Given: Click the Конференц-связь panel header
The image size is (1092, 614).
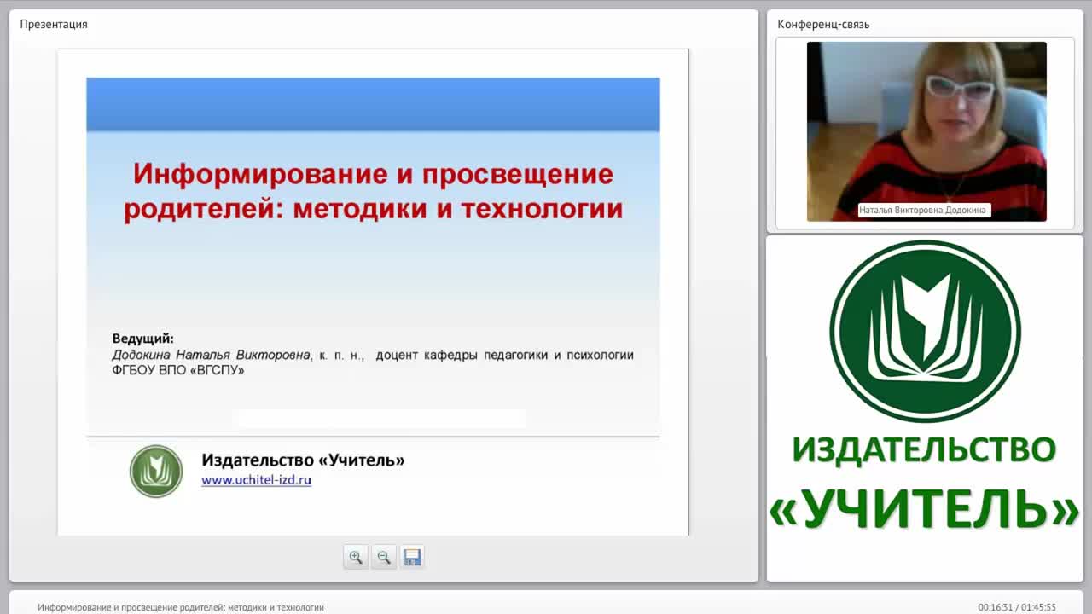Looking at the screenshot, I should pyautogui.click(x=823, y=24).
